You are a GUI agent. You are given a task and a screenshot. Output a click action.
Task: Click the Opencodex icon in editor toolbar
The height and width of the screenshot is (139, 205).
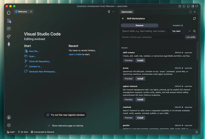pos(109,12)
